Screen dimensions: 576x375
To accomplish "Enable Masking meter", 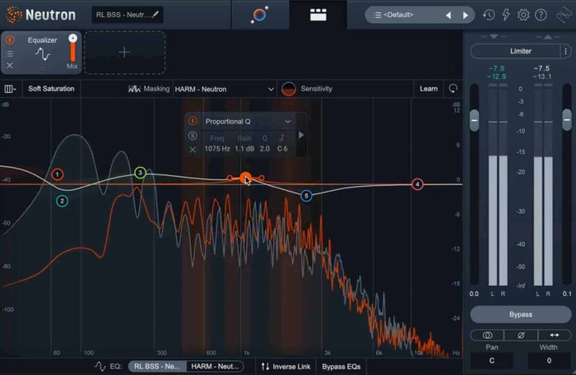I will point(149,89).
